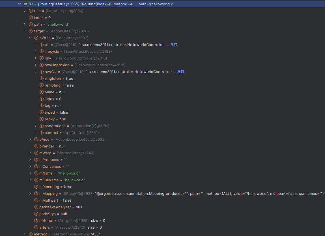Collapse the 83 RoutingDefault root node
The image size is (325, 236).
pos(20,4)
